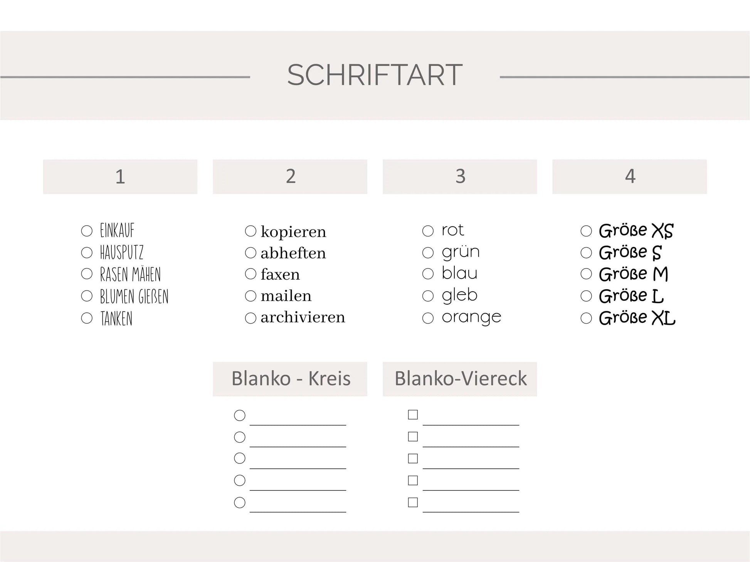Click the Blanko-Viereck header
This screenshot has height=562, width=750.
[x=460, y=379]
